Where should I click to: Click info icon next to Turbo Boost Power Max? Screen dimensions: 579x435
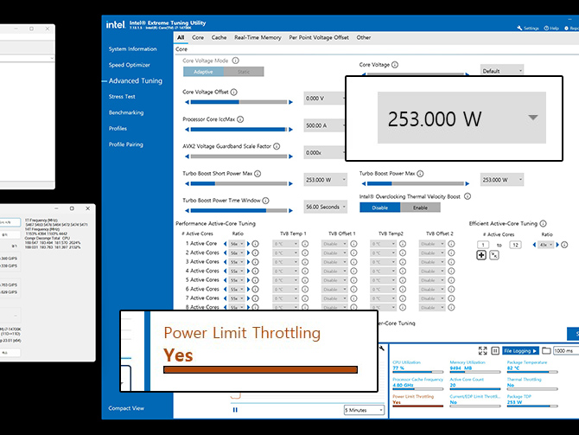(420, 174)
